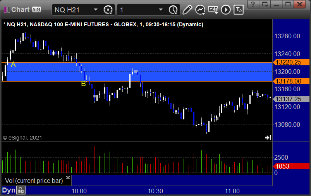Minimize the chart window
The image size is (311, 196).
[276, 4]
